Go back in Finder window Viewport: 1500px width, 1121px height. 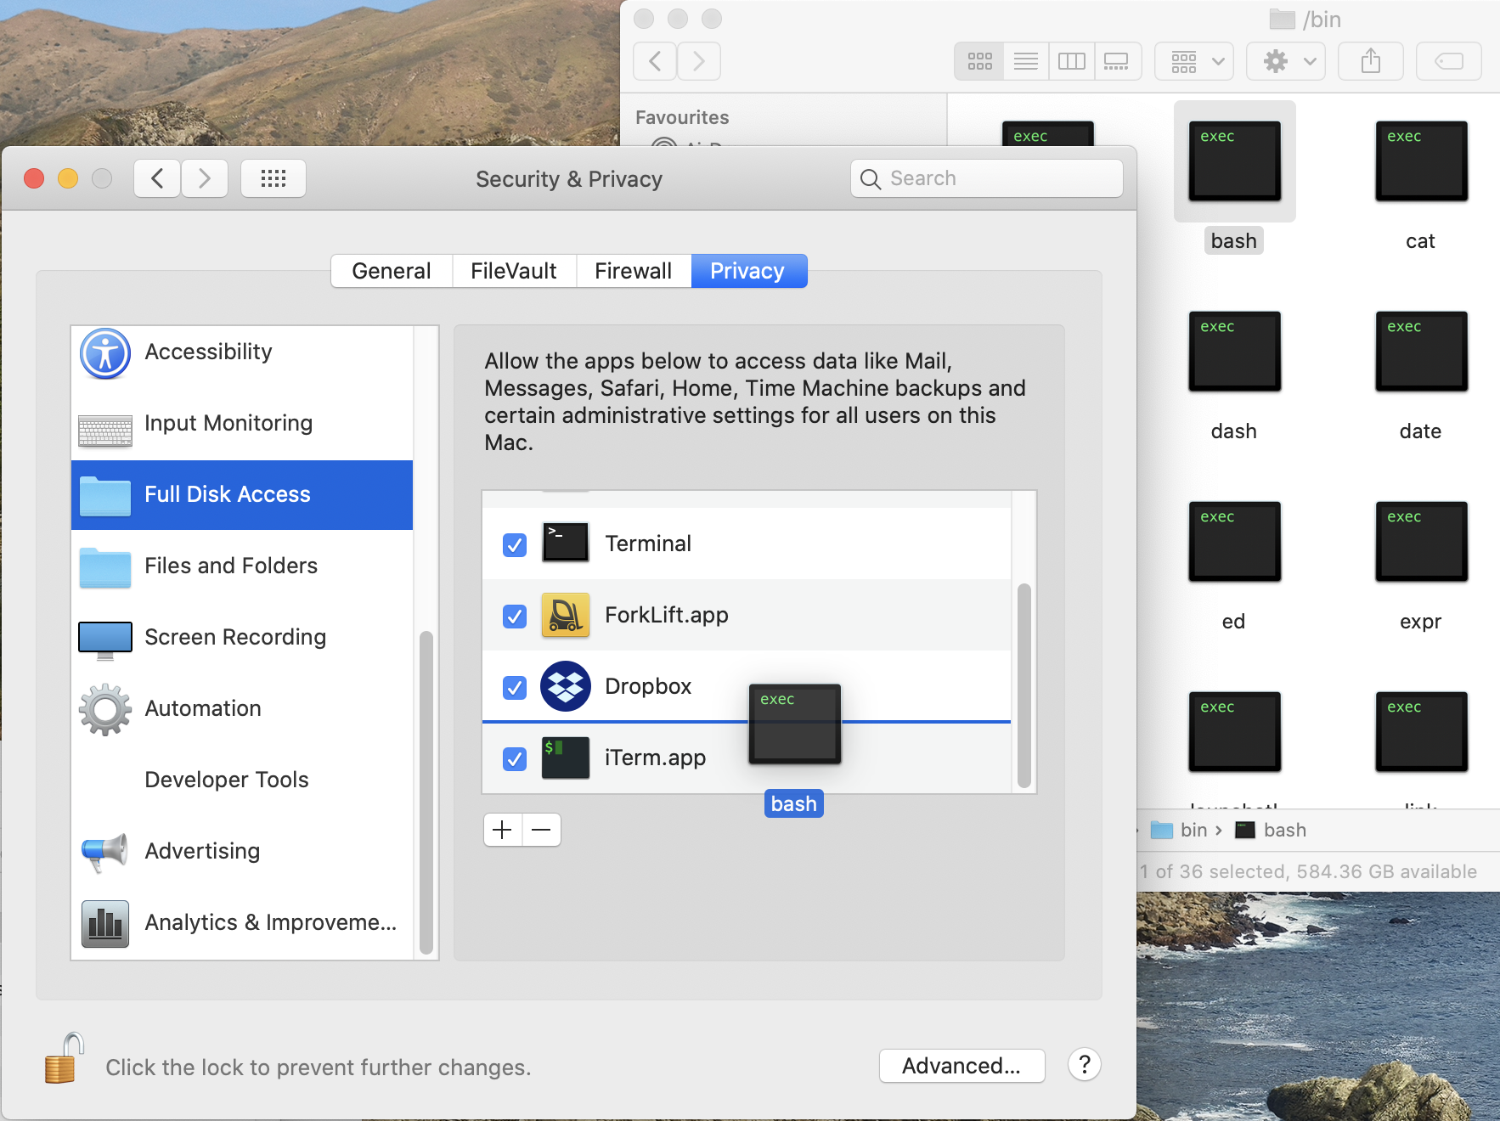[x=655, y=61]
